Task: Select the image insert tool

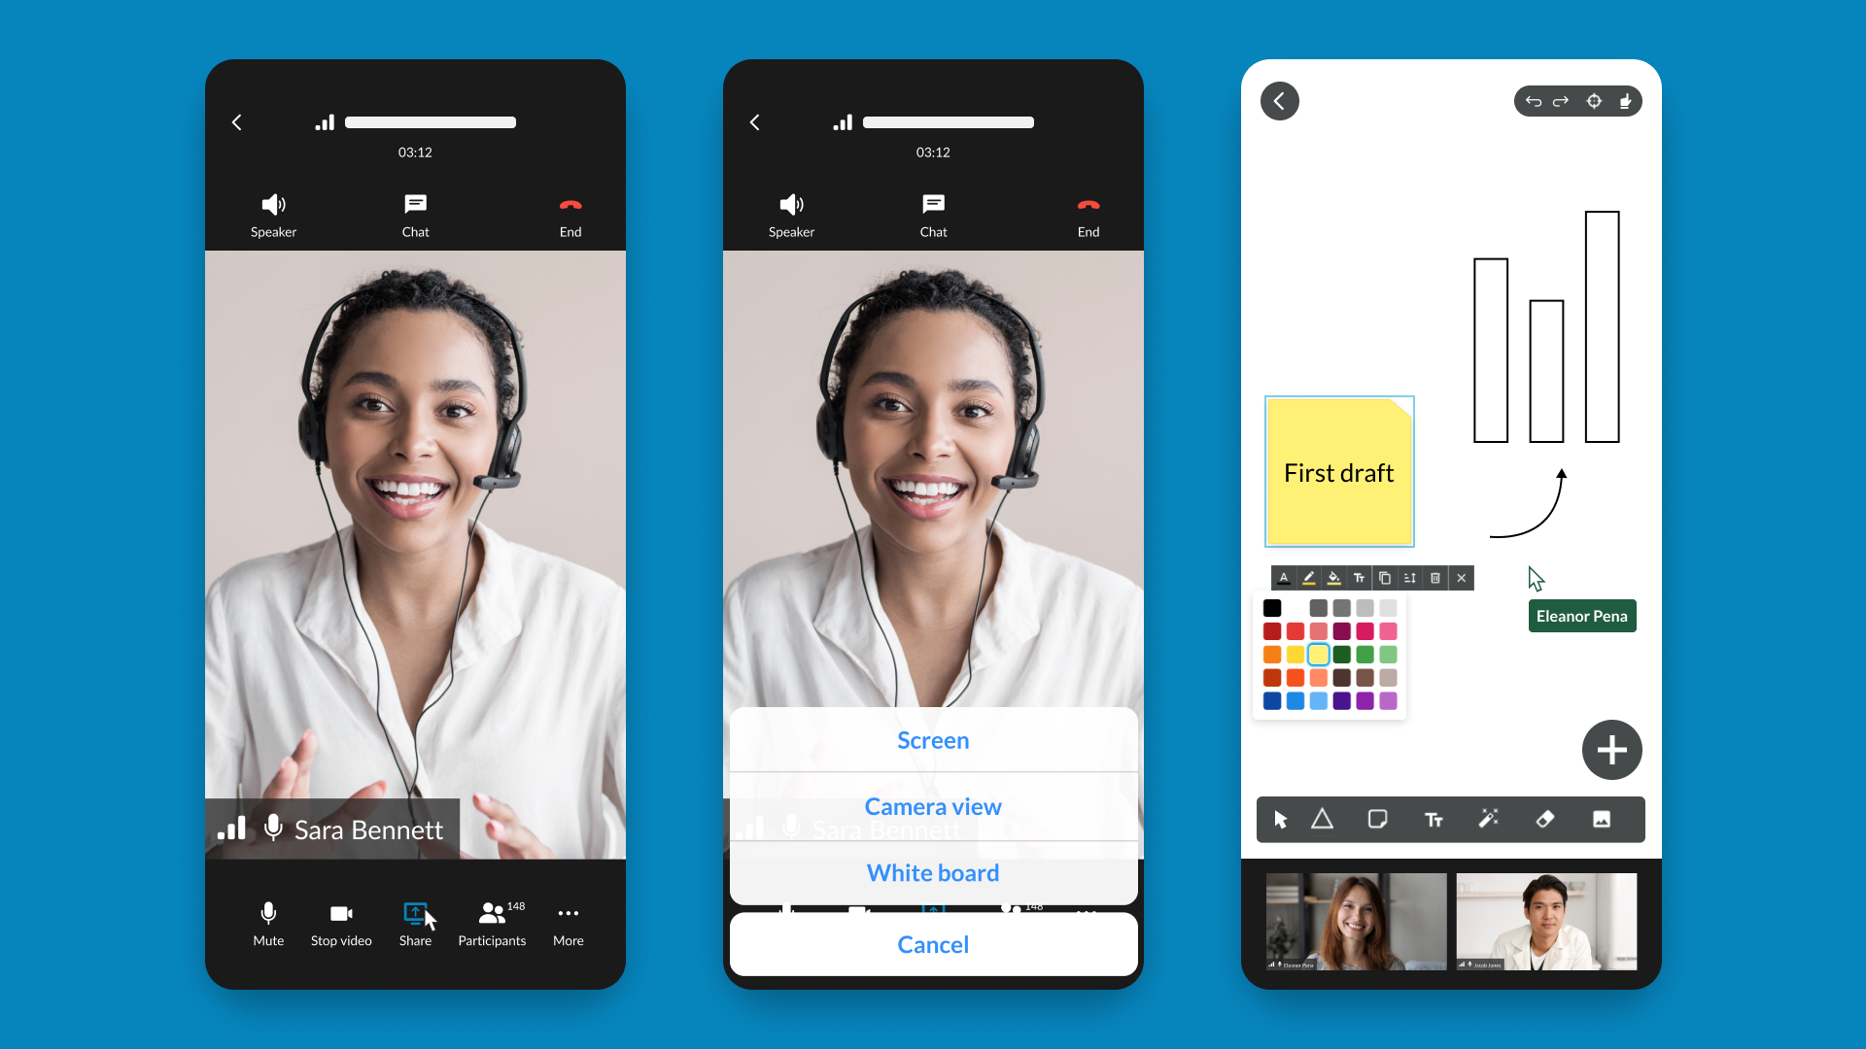Action: point(1601,820)
